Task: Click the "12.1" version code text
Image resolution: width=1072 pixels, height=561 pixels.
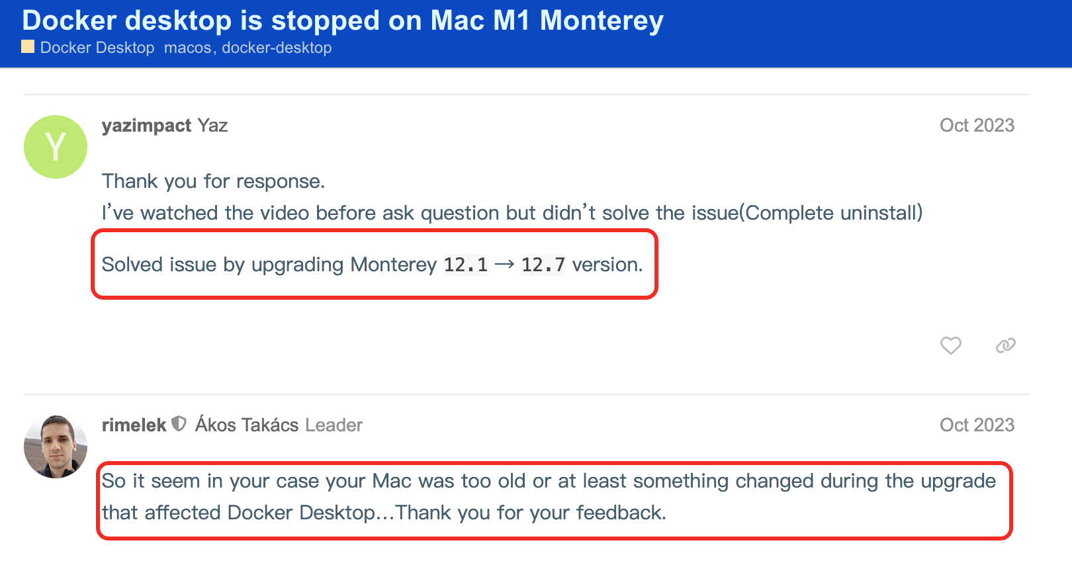Action: coord(465,265)
